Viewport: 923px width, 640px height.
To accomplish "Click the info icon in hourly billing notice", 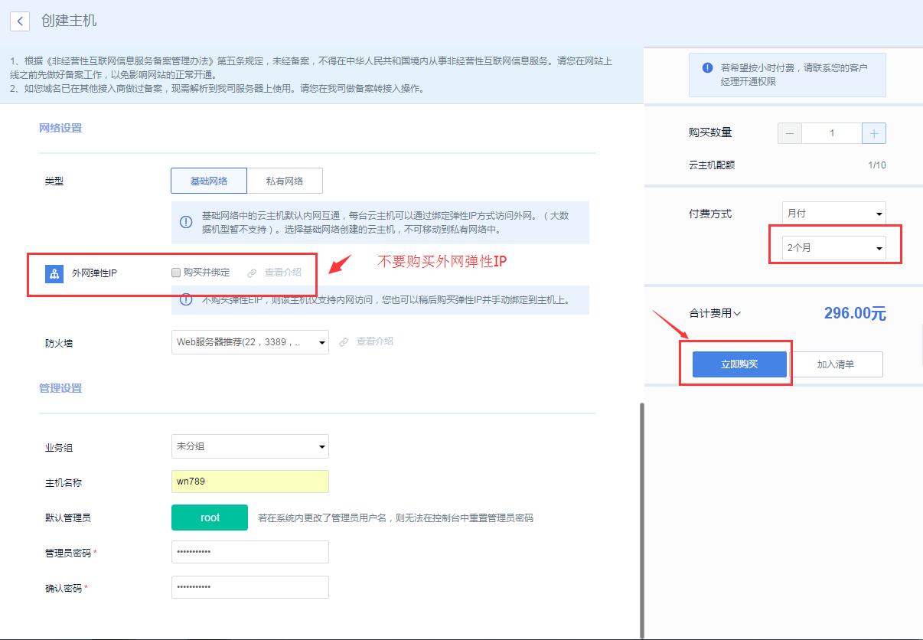I will (x=708, y=68).
